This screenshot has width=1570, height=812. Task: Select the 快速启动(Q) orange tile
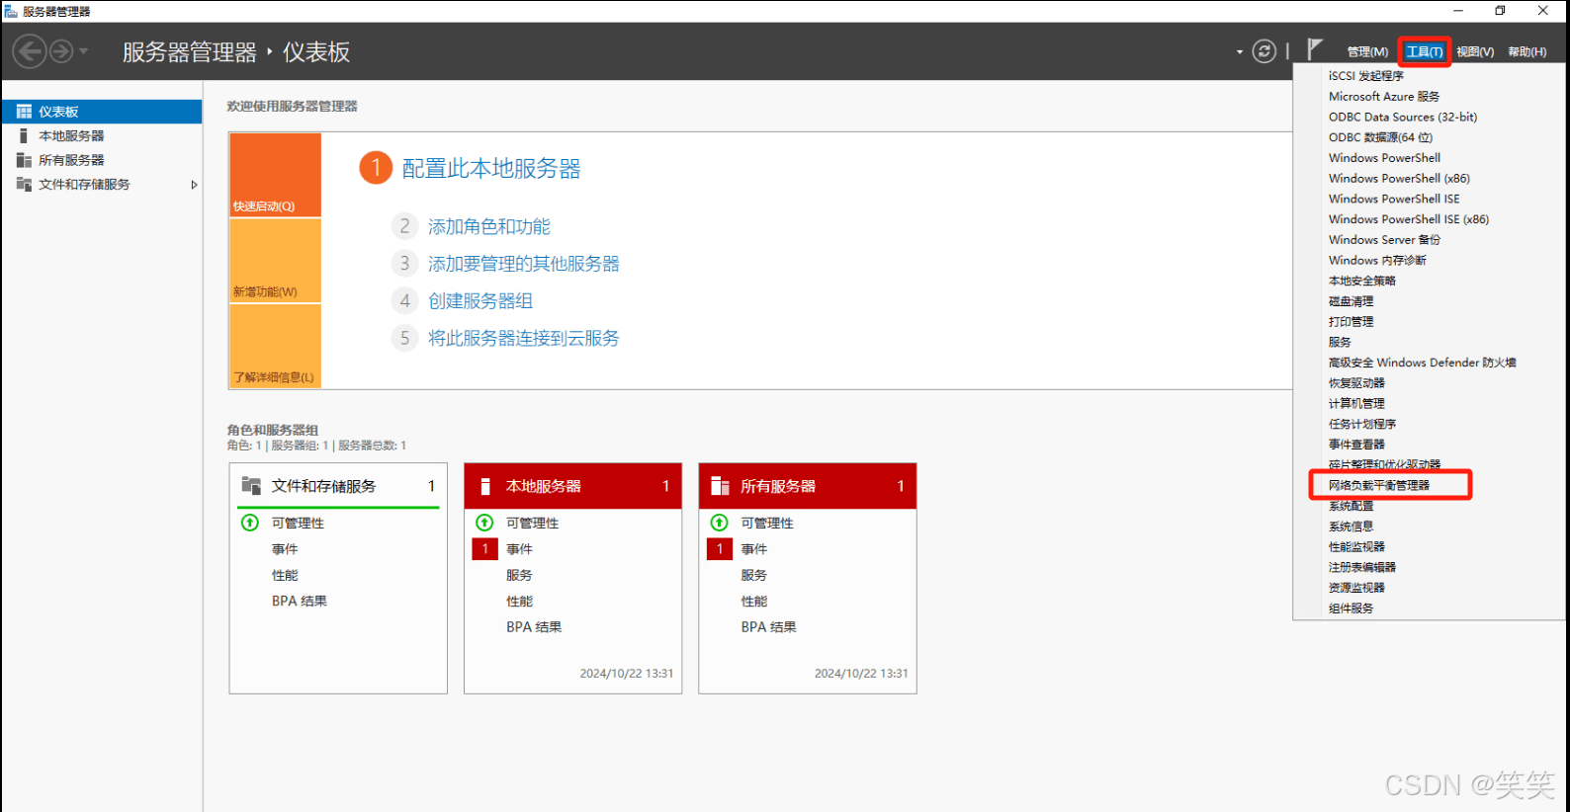click(x=275, y=175)
